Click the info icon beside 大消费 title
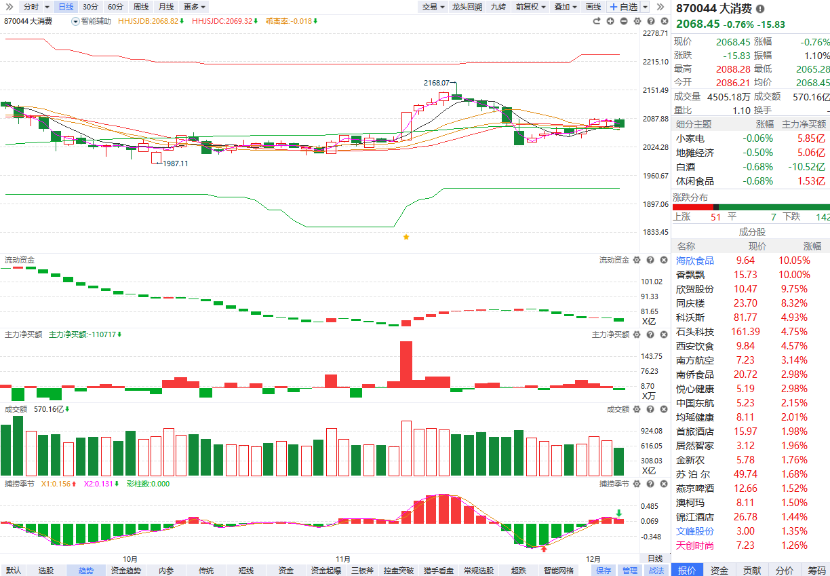The image size is (830, 576). click(x=759, y=9)
